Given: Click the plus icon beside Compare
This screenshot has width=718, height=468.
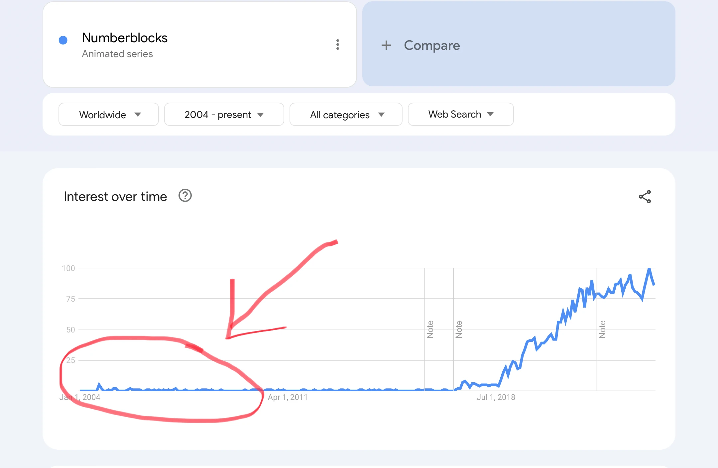Looking at the screenshot, I should [386, 45].
